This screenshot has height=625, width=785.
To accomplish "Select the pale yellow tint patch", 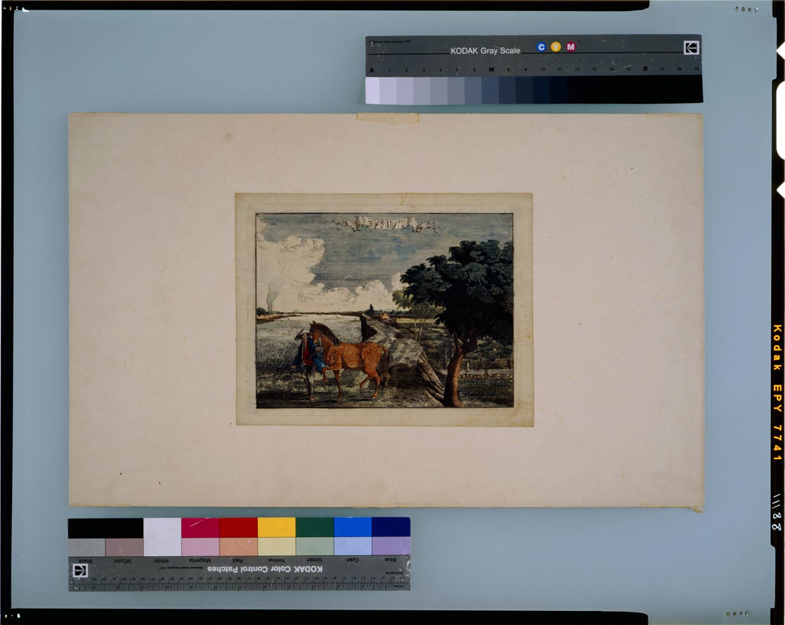I will (276, 547).
